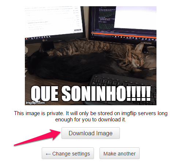Click the pink arrow pointing to Download
Image resolution: width=181 pixels, height=165 pixels.
pyautogui.click(x=37, y=137)
